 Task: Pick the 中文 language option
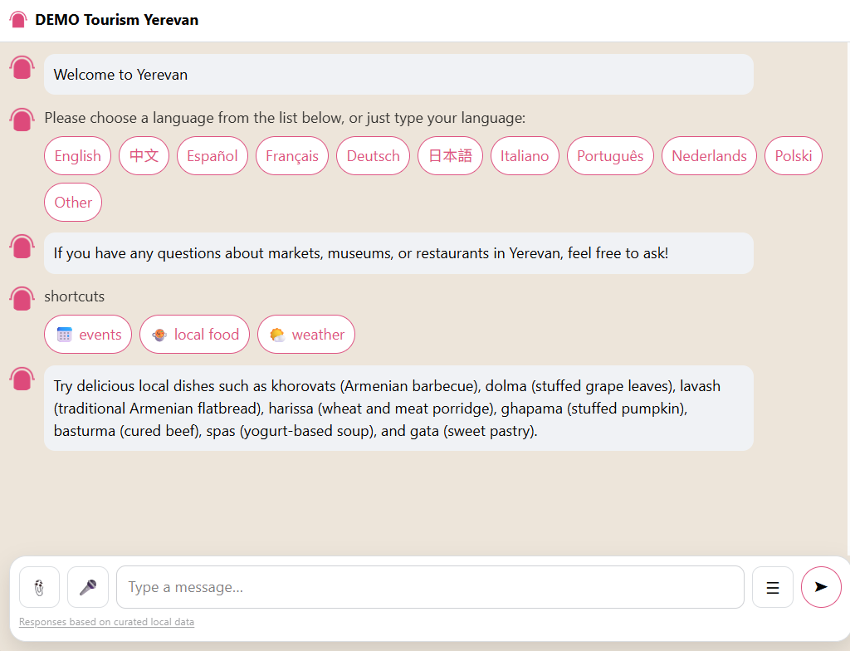tap(144, 156)
